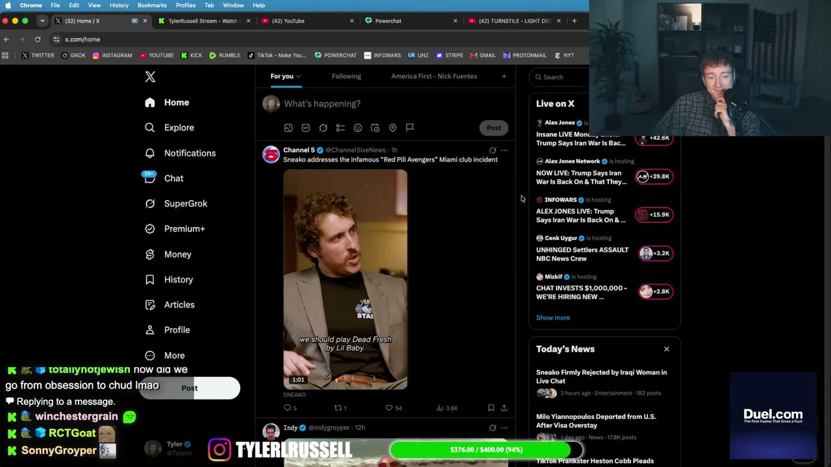Tag a location on the post
Screen dimensions: 831x467
393,128
